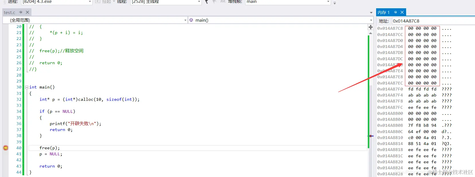The height and width of the screenshot is (177, 475).
Task: Click the cube icon beside main()
Action: [191, 20]
